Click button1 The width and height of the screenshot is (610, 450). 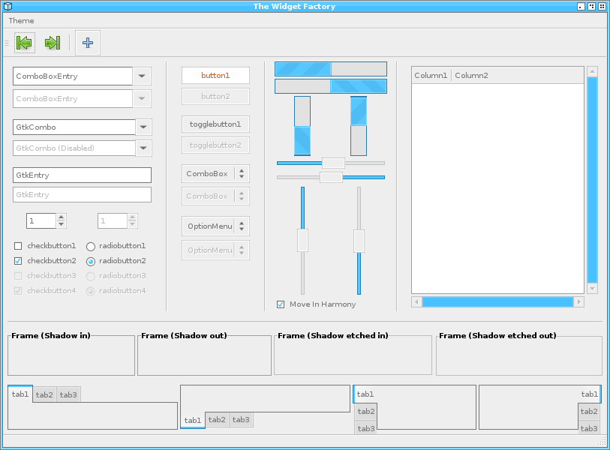tap(215, 76)
